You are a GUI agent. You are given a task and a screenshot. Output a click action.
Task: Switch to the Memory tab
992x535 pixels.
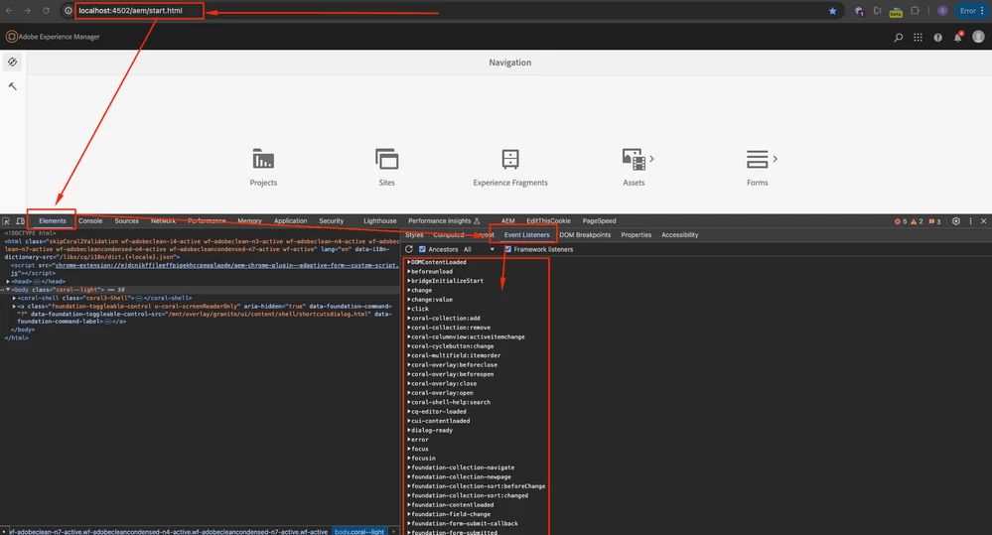pos(249,220)
